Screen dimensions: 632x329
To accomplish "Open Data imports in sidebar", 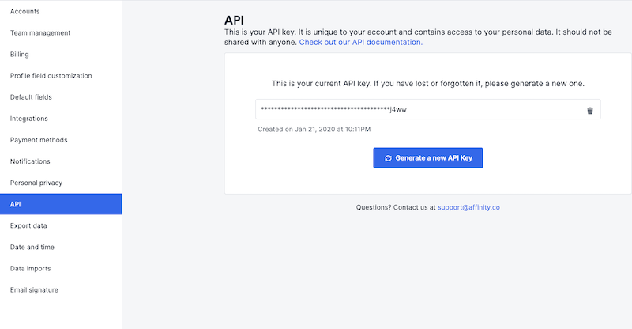I will (x=32, y=268).
